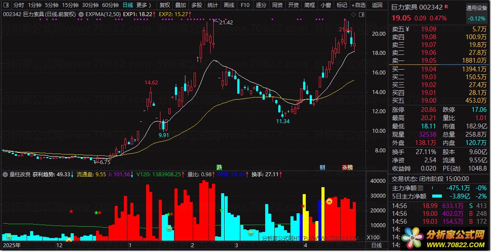Click the 同资 toolbar button
Screen dimensions: 492x252
(277, 5)
